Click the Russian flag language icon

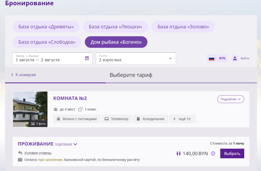(212, 58)
